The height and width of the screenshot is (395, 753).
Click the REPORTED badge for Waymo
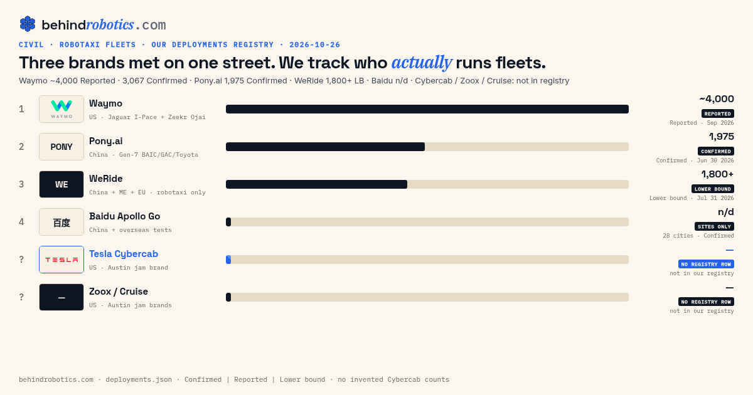tap(718, 113)
